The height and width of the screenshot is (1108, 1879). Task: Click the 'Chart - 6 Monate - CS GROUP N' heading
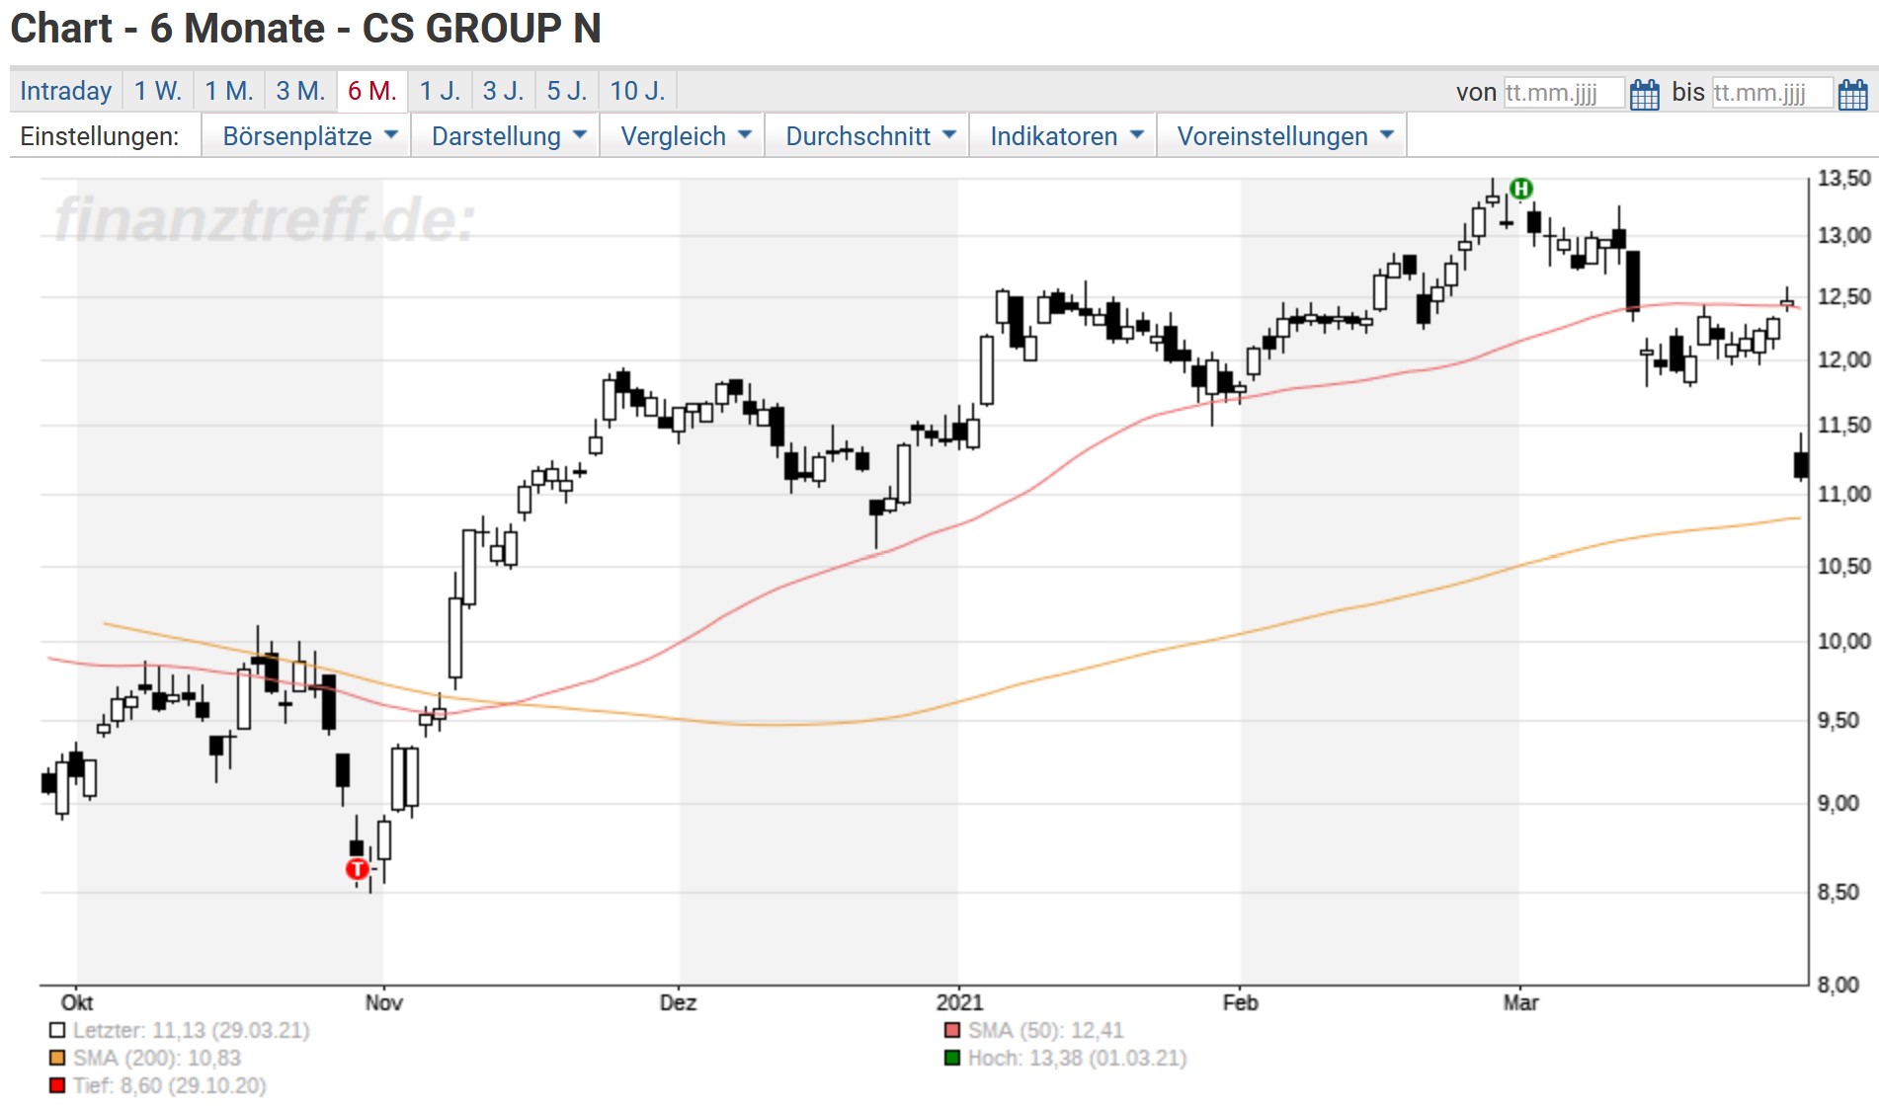tap(305, 28)
